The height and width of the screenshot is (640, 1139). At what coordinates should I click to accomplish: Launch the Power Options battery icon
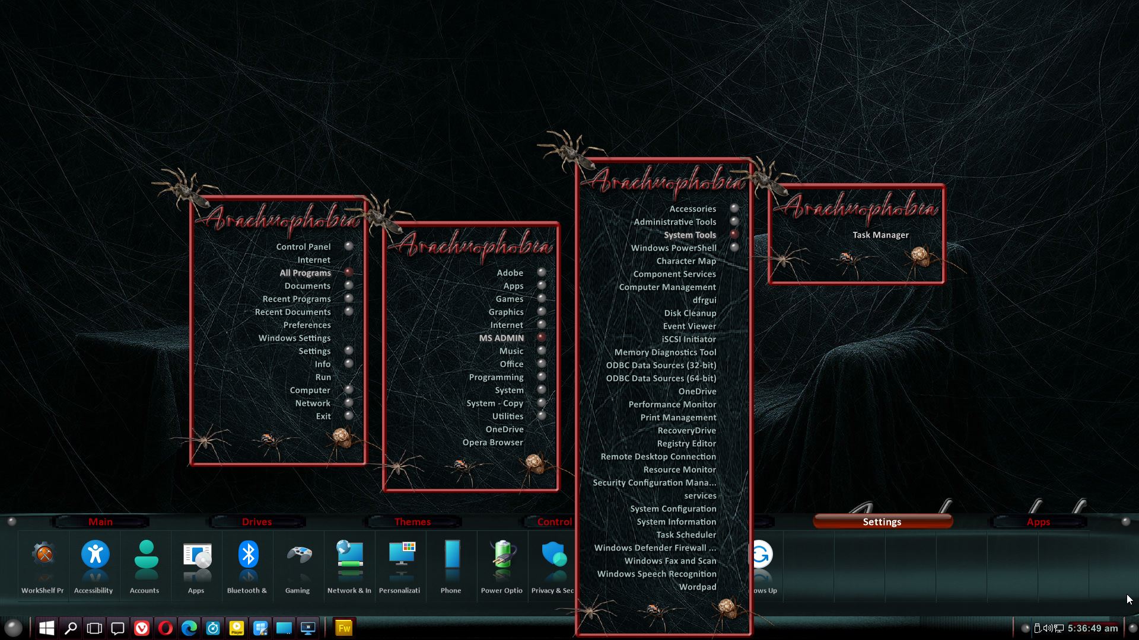coord(502,555)
